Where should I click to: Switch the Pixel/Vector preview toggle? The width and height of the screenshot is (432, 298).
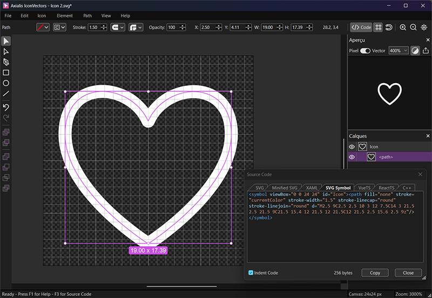point(366,50)
